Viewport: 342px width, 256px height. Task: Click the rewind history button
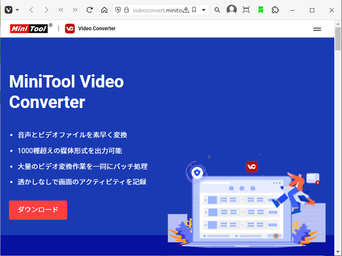click(x=61, y=10)
